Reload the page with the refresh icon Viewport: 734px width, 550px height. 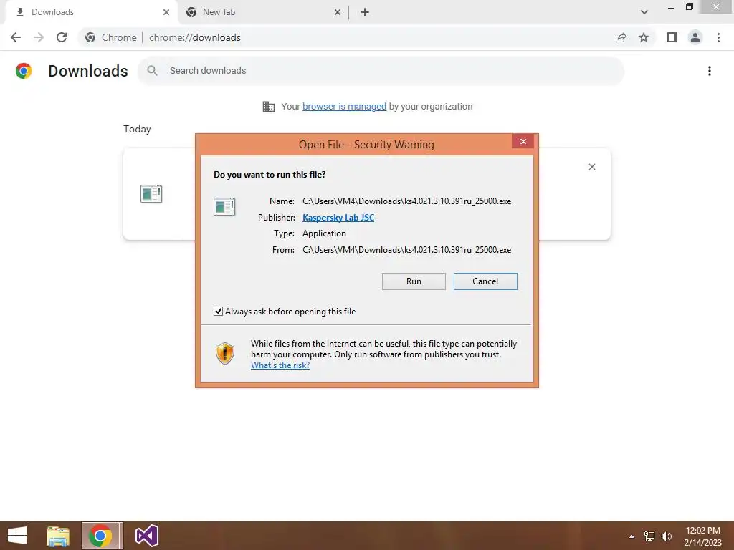(x=62, y=37)
